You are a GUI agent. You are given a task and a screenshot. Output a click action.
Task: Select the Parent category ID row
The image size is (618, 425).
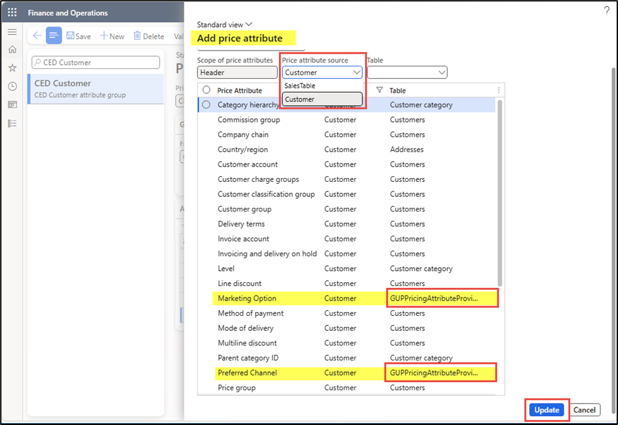[x=347, y=358]
